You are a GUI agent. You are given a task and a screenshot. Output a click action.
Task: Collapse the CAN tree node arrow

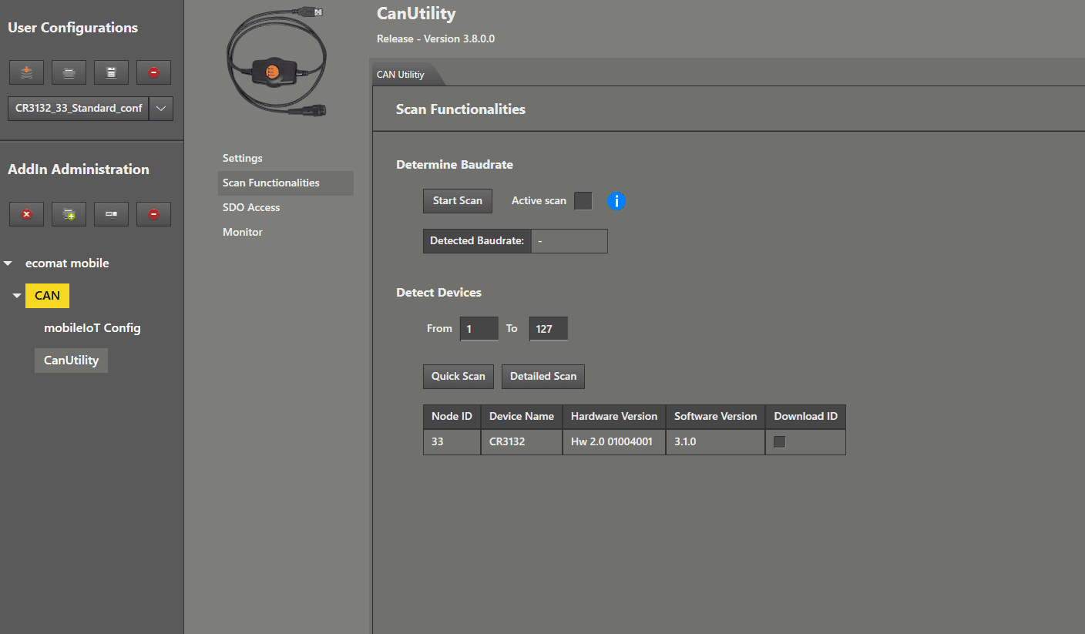coord(17,296)
